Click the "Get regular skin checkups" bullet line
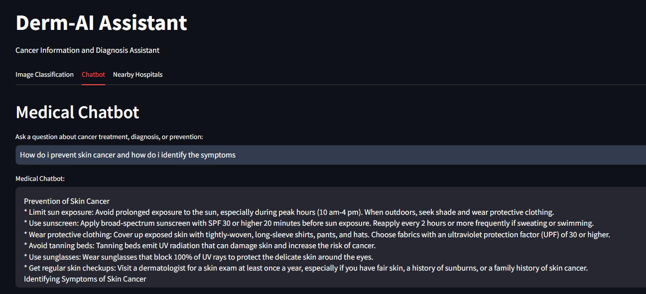646x294 pixels. (x=306, y=268)
